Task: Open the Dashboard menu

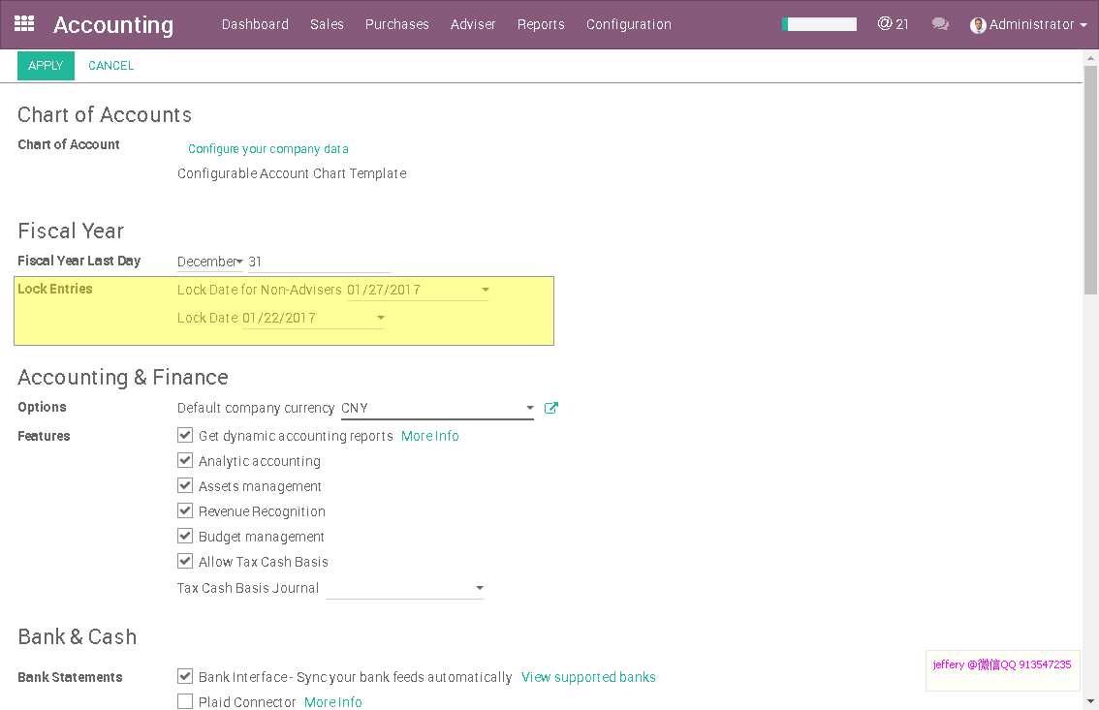Action: point(255,24)
